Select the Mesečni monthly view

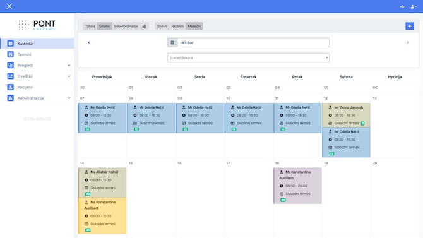(194, 26)
